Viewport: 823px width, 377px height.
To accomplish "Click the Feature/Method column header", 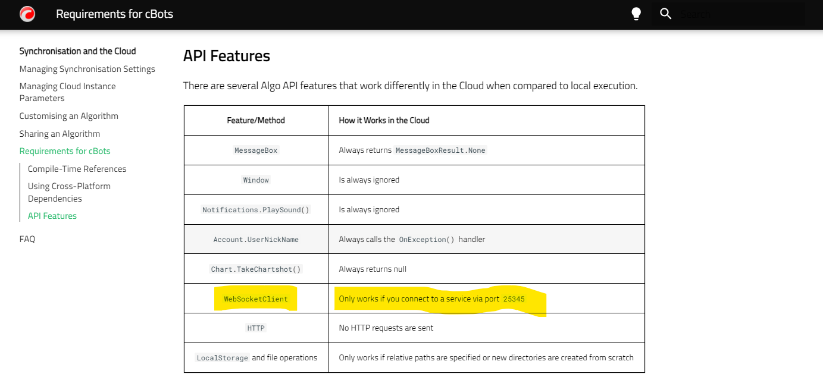I will point(256,120).
